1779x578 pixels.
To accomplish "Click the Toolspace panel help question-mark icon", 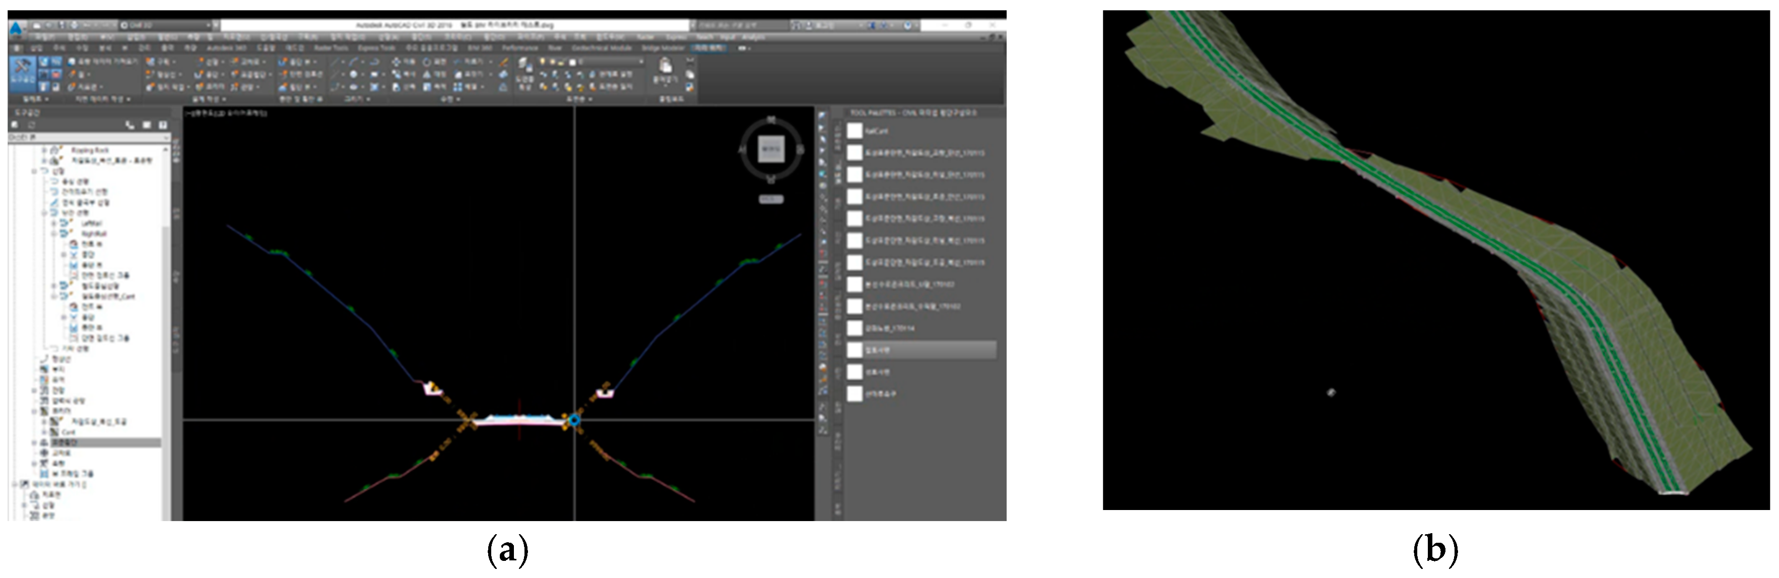I will (x=163, y=125).
